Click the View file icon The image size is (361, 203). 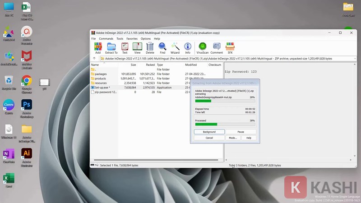tap(137, 48)
